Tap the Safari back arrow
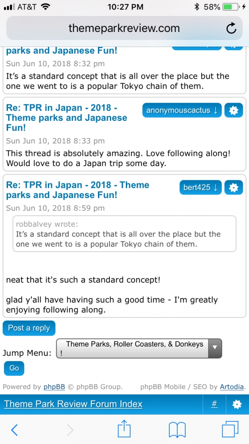The width and height of the screenshot is (249, 444). click(x=14, y=430)
